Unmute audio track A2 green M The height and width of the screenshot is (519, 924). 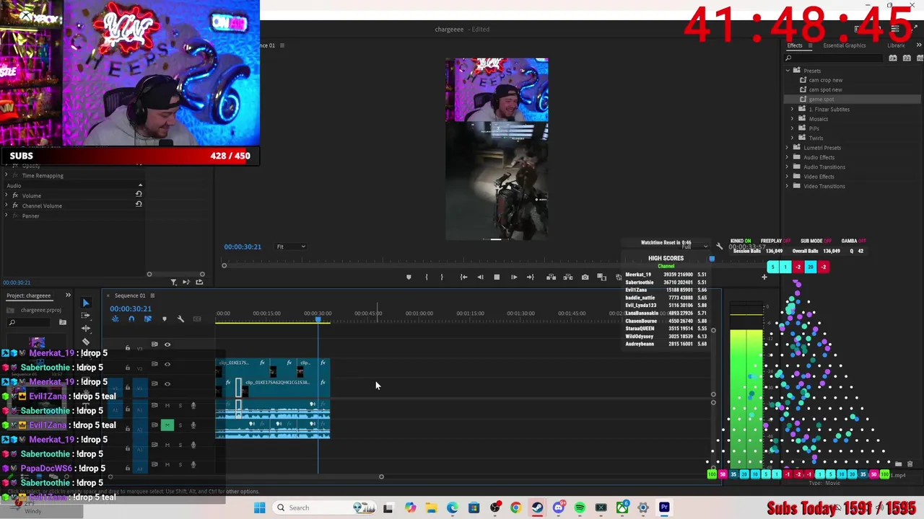tap(167, 425)
